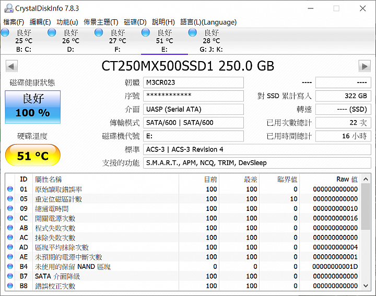Open the 佈景主題(T) menu
The height and width of the screenshot is (296, 376).
(101, 22)
